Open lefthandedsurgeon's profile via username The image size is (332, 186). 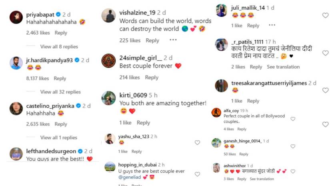(x=51, y=151)
